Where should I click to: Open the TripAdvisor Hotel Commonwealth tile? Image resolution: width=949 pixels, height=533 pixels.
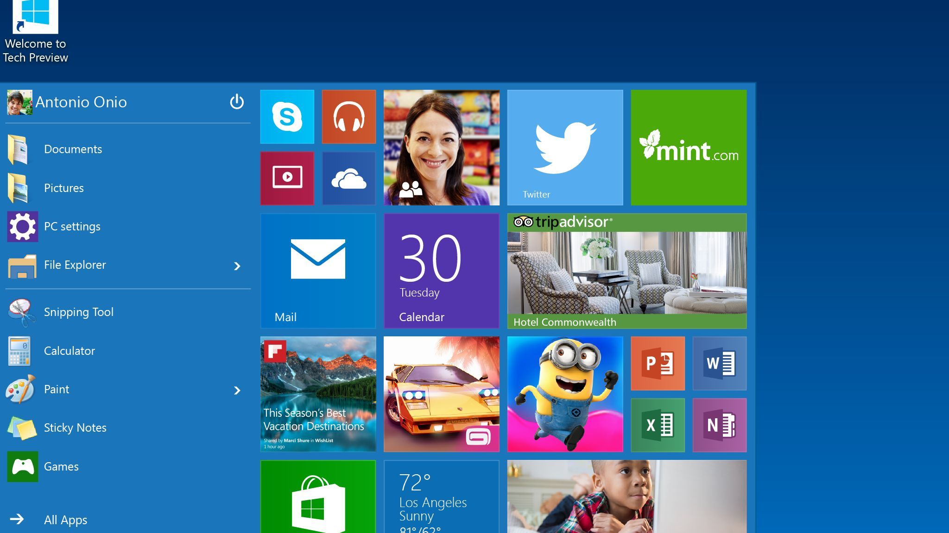pyautogui.click(x=627, y=271)
